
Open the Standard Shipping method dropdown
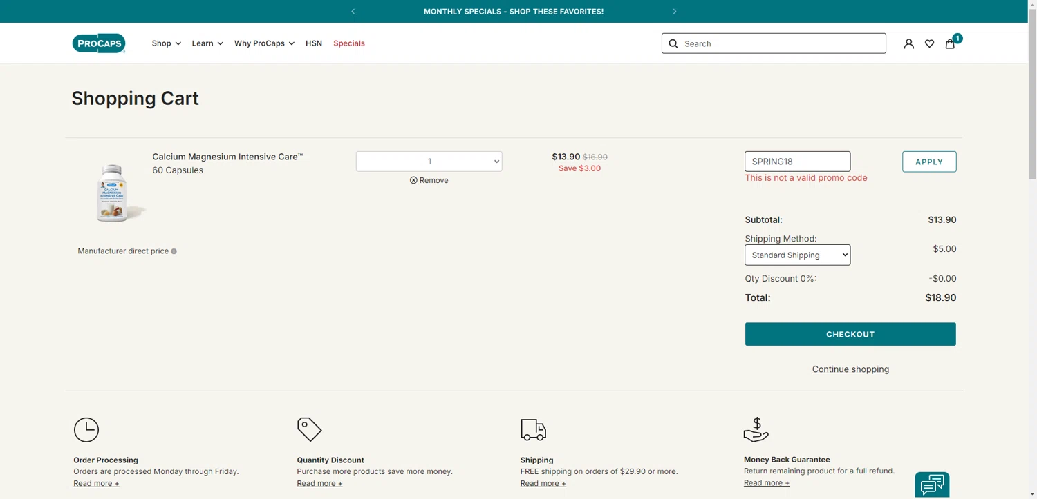pyautogui.click(x=798, y=255)
